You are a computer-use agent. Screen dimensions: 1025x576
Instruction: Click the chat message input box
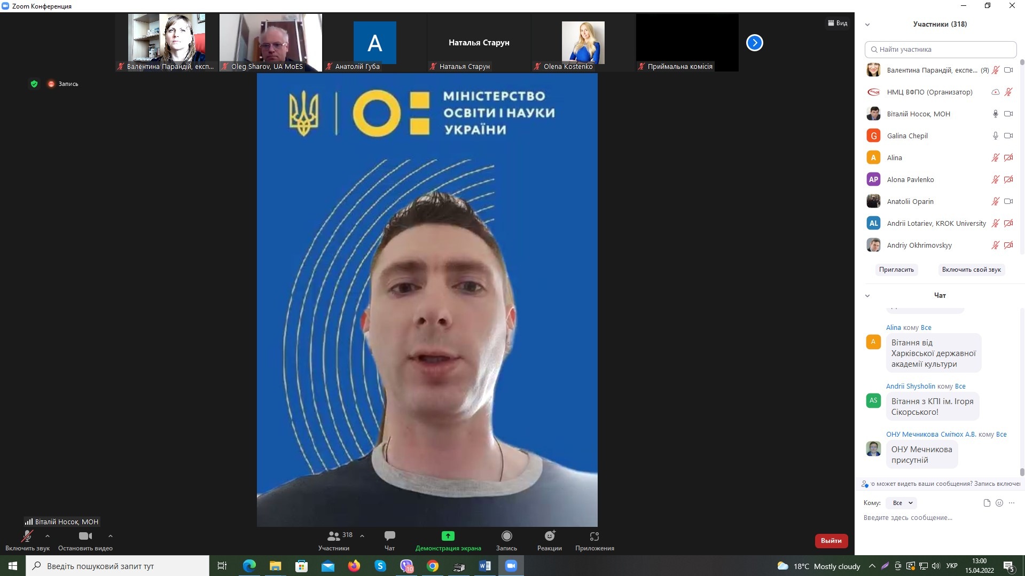tap(939, 518)
